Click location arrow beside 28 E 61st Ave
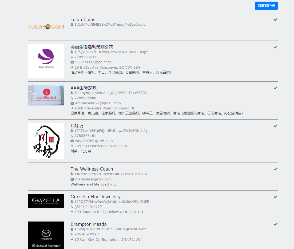 (x=72, y=67)
